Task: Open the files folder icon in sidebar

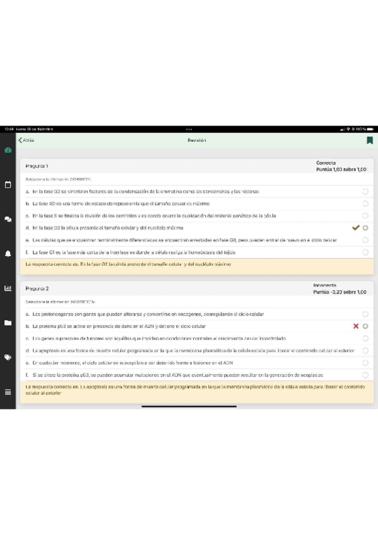Action: coord(8,323)
